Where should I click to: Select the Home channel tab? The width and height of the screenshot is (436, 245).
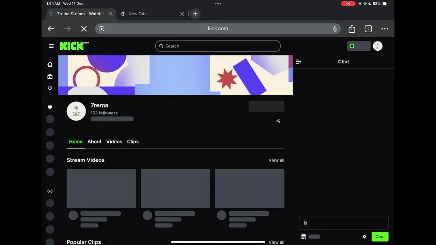pos(76,142)
